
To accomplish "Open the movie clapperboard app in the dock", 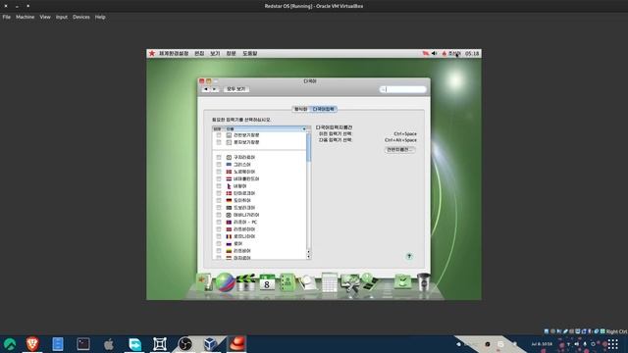I will point(245,282).
